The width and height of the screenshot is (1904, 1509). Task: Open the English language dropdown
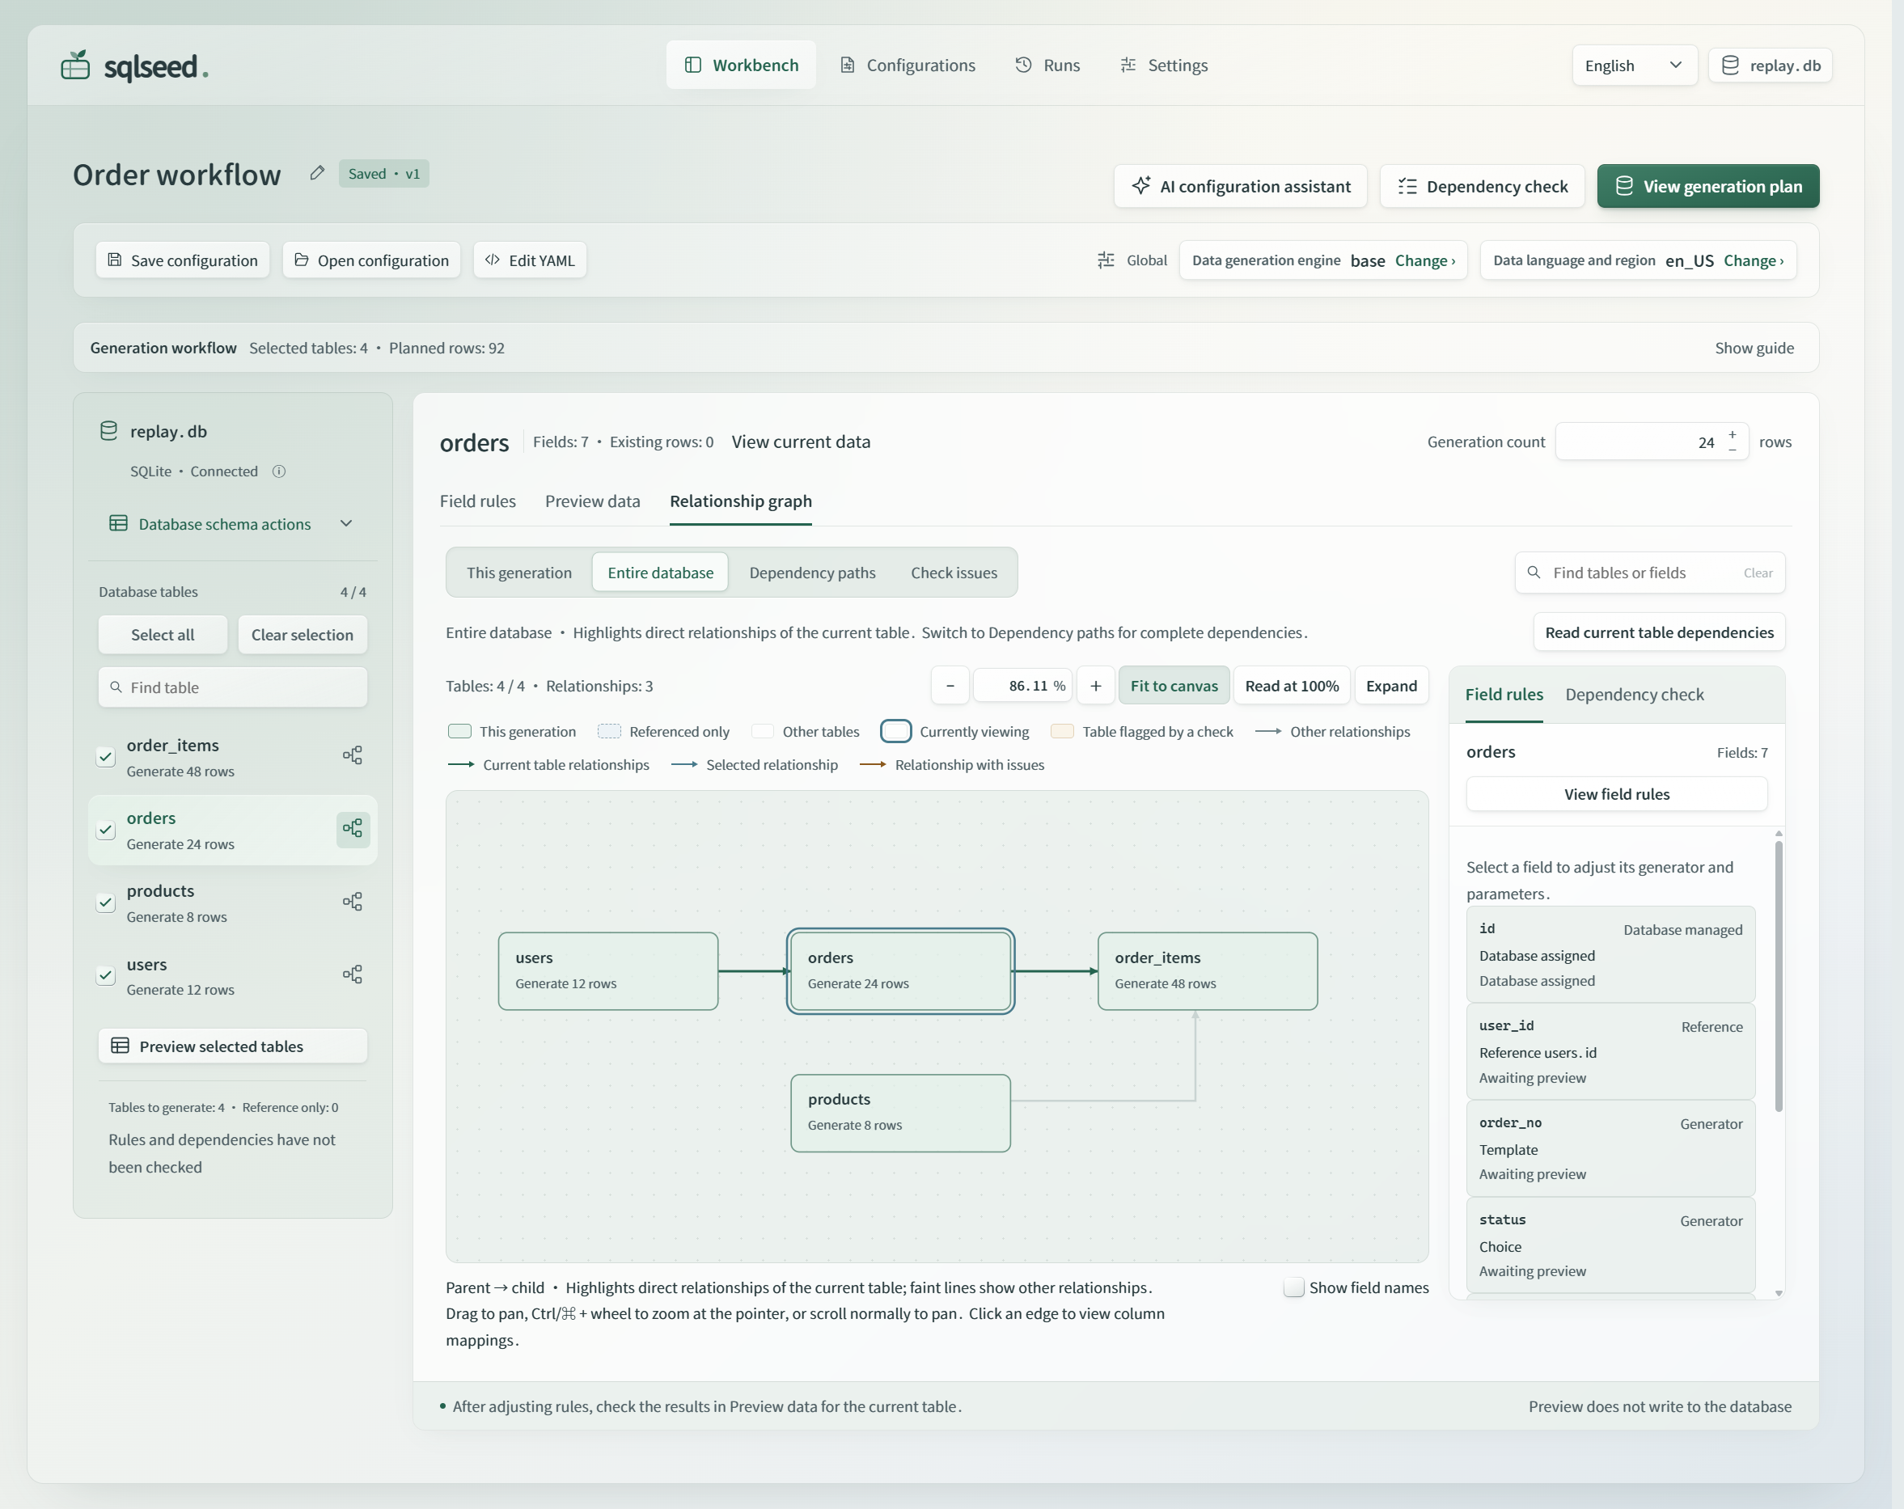click(x=1634, y=66)
